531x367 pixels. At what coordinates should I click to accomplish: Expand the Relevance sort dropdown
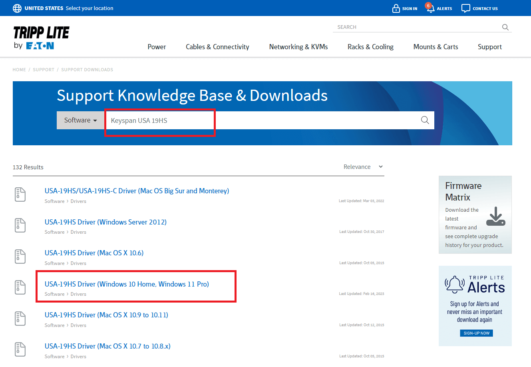tap(363, 167)
